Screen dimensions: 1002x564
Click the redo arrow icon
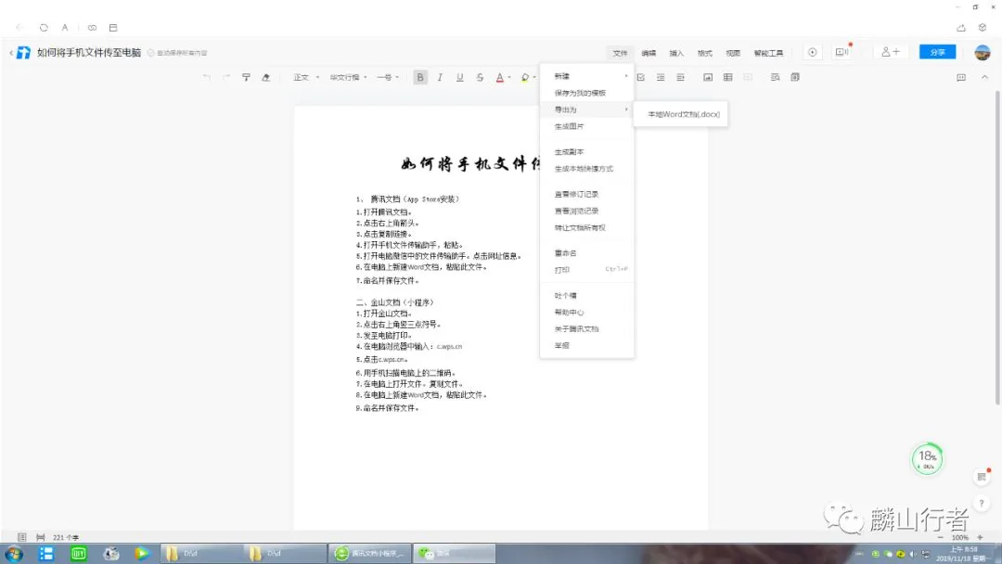click(x=226, y=77)
